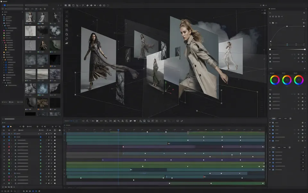This screenshot has width=308, height=193.
Task: Click the first icon in the viewport top toolbar
Action: click(65, 5)
